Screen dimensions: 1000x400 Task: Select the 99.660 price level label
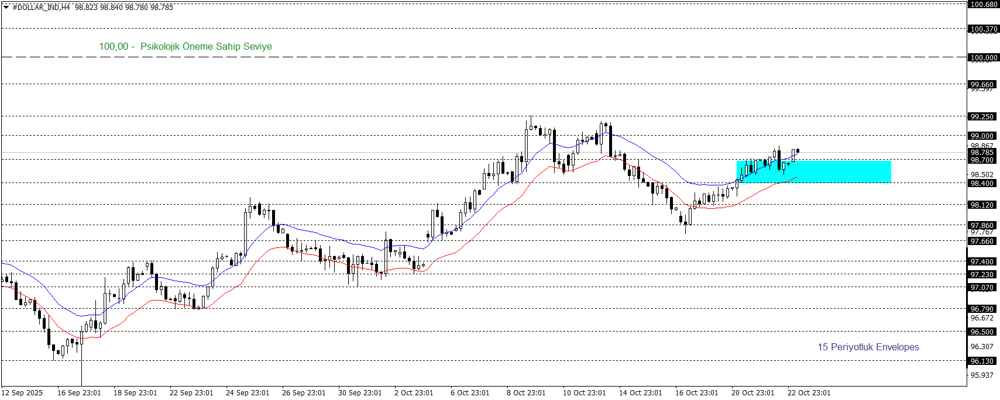[x=982, y=85]
